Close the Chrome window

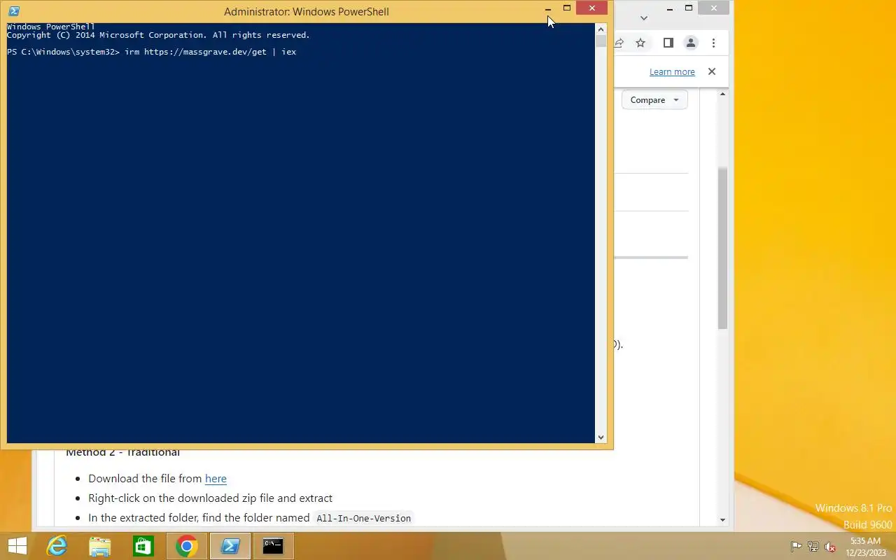coord(713,8)
